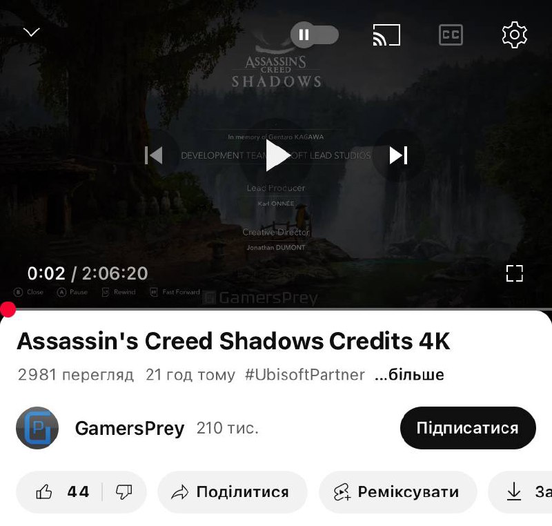Image resolution: width=552 pixels, height=526 pixels.
Task: Expand description via "...більше"
Action: [x=409, y=375]
